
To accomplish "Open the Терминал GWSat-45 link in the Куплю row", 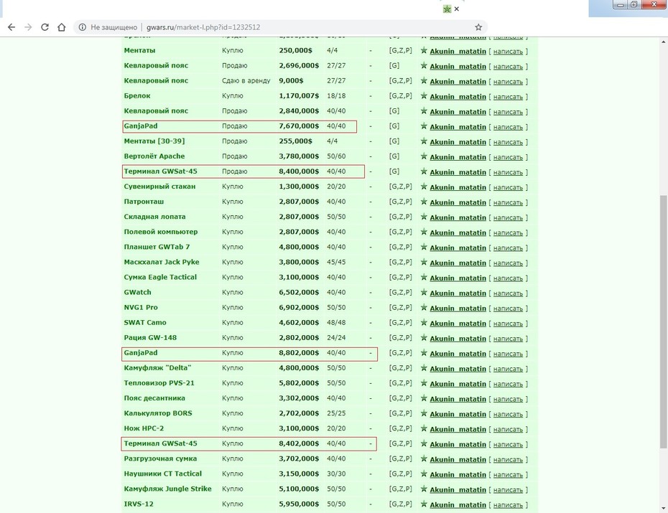I will click(x=161, y=443).
